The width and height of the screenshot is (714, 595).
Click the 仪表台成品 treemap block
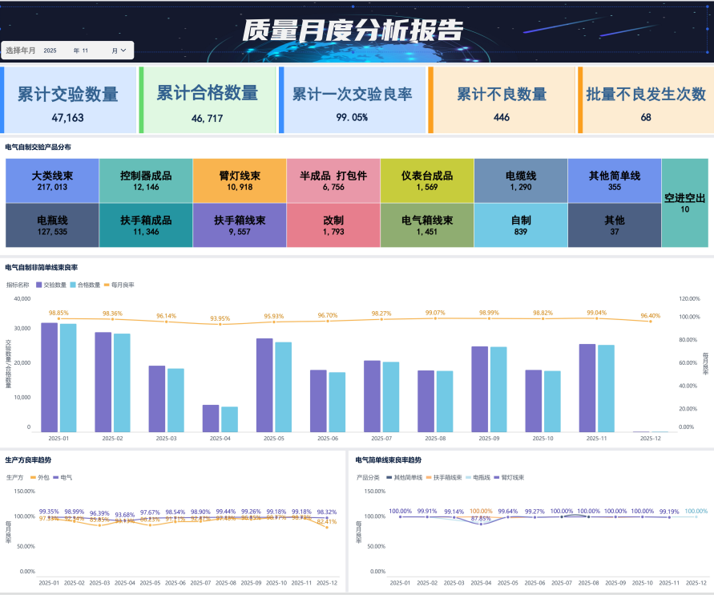[x=426, y=180]
